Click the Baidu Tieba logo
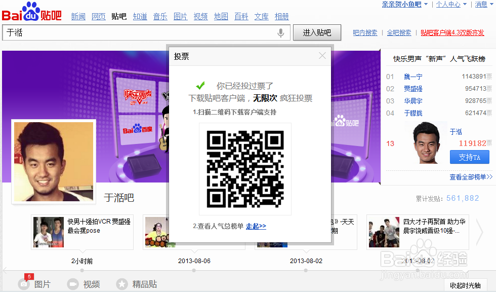Image resolution: width=496 pixels, height=292 pixels. [x=31, y=12]
